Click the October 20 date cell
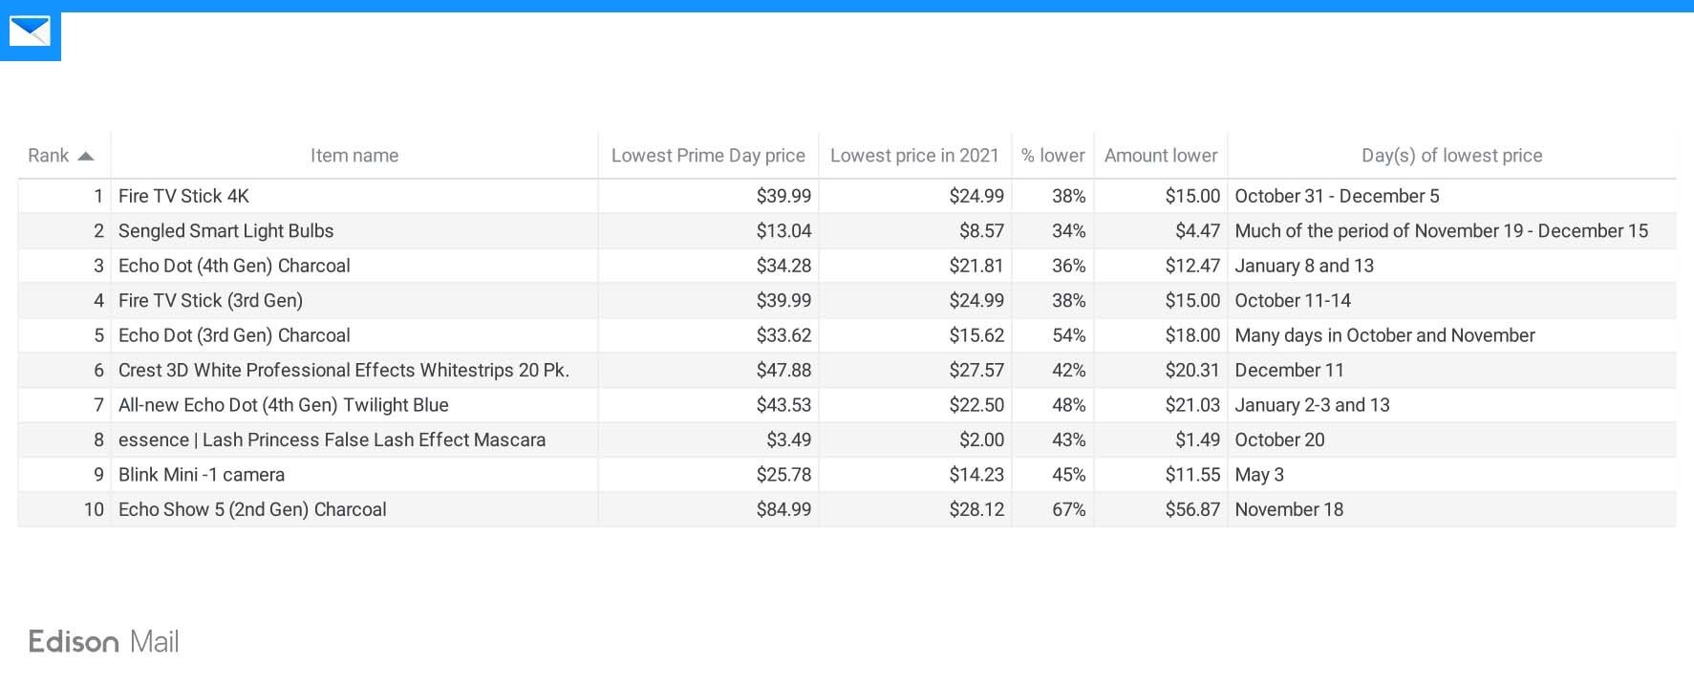 (x=1279, y=440)
